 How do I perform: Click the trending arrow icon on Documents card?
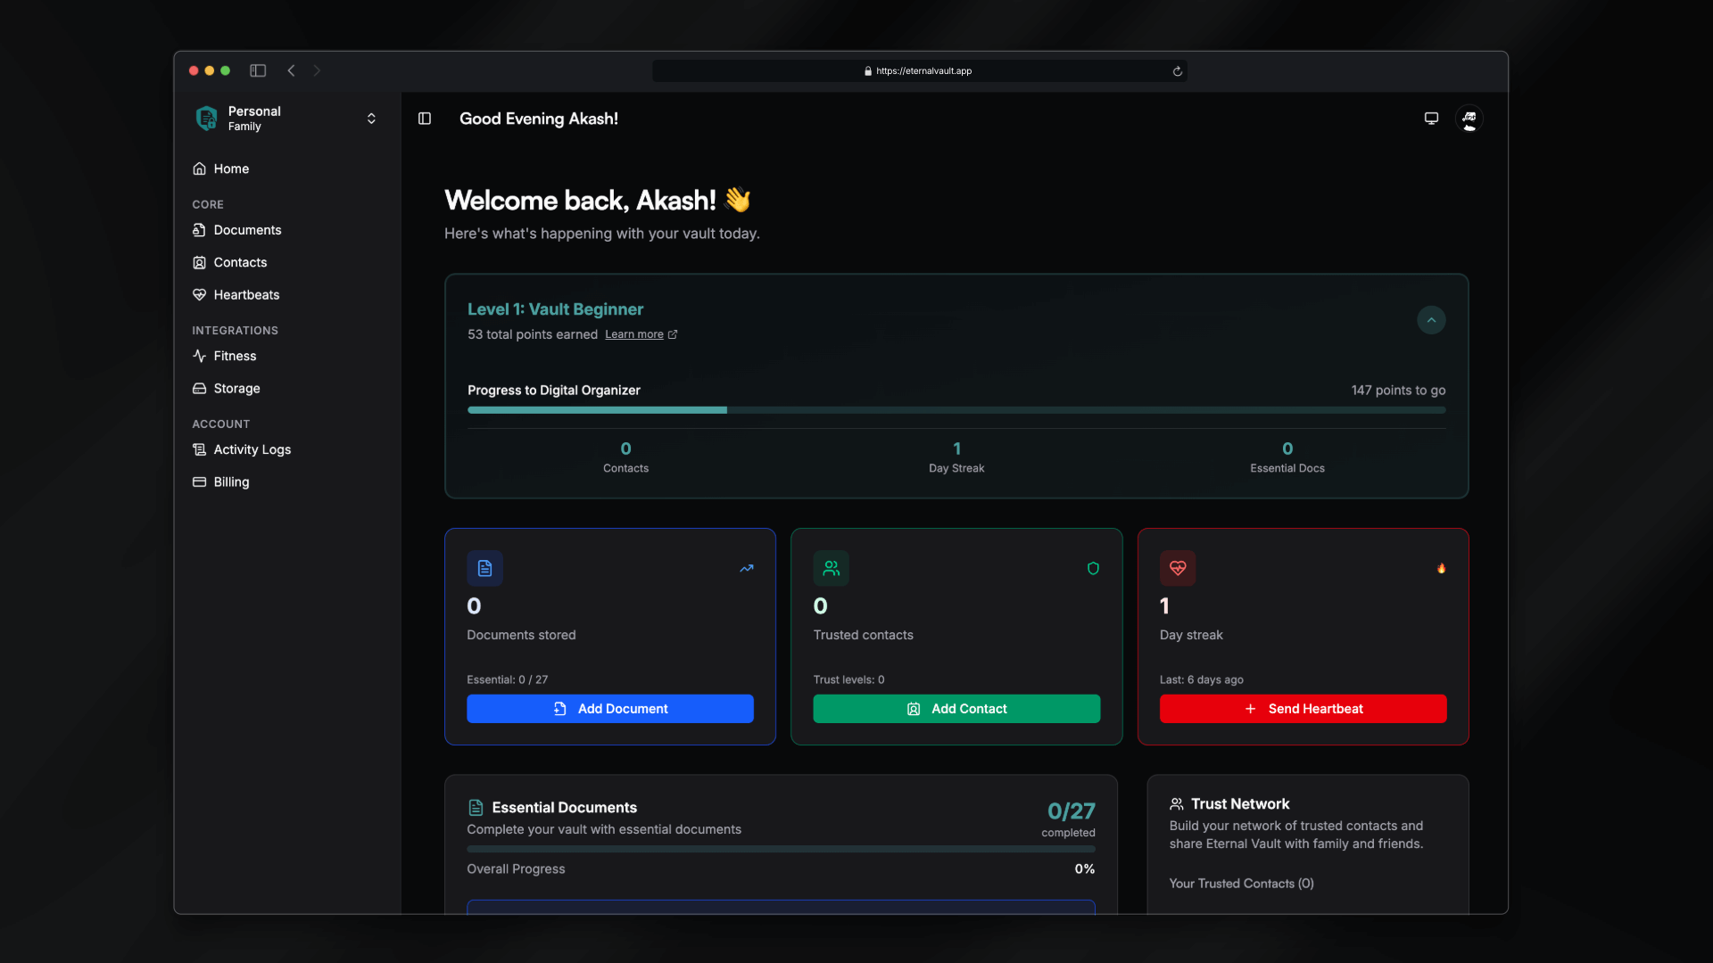tap(747, 568)
